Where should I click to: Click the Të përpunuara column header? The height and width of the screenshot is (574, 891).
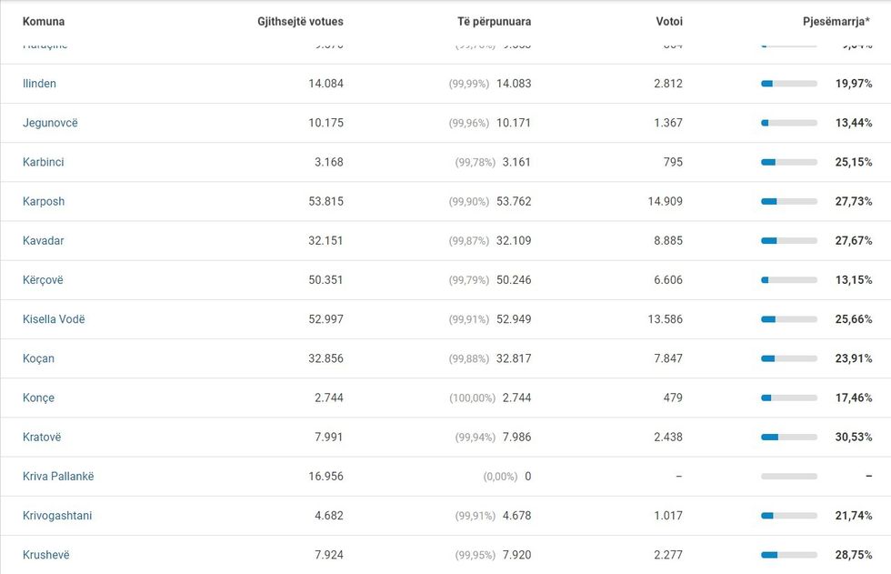click(x=494, y=21)
